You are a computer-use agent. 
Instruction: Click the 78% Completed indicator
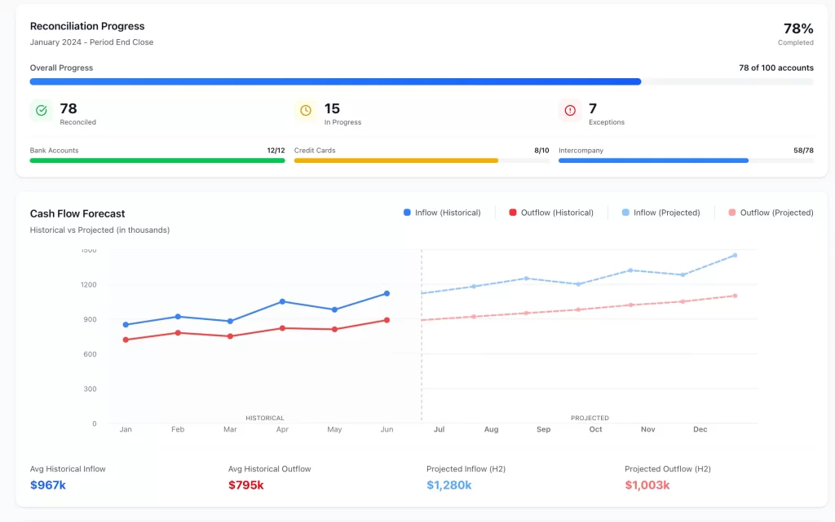[x=797, y=33]
